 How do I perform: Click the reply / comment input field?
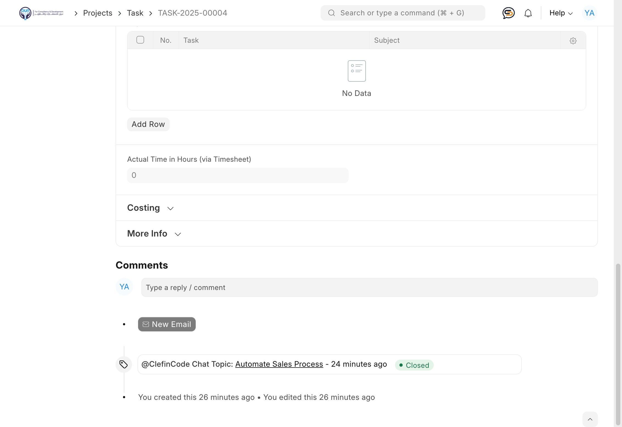coord(369,287)
